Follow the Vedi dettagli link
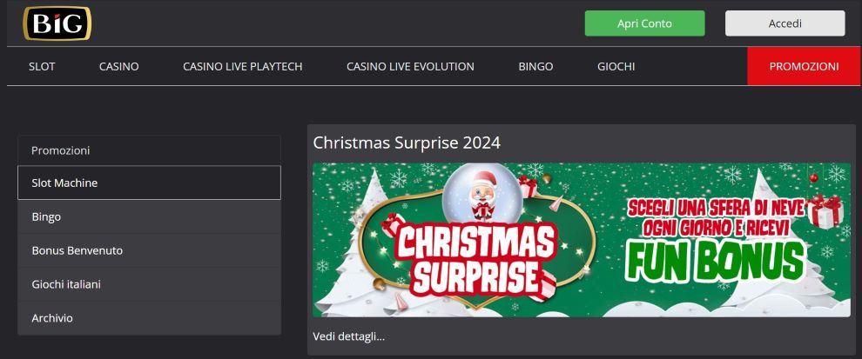 tap(348, 336)
